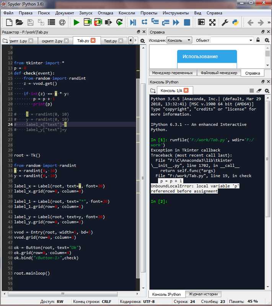Click the open file folder icon
The height and width of the screenshot is (306, 272).
click(20, 23)
